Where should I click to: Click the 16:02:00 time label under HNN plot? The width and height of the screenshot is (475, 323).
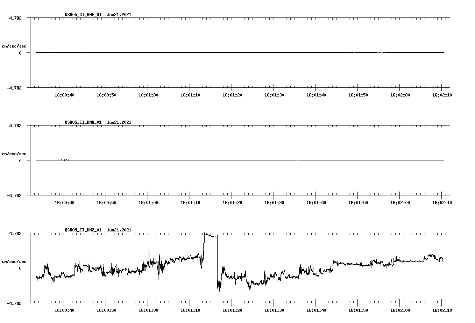(x=400, y=202)
